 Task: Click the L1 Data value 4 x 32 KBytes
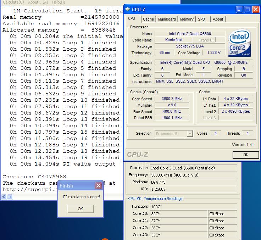236,99
